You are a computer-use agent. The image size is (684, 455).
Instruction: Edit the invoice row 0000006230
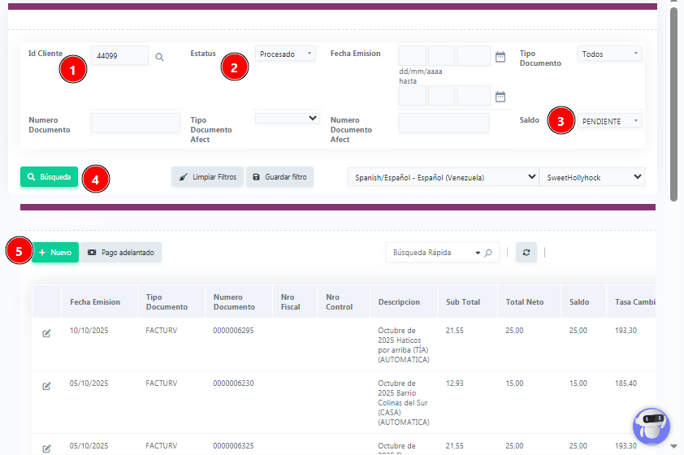(x=46, y=386)
